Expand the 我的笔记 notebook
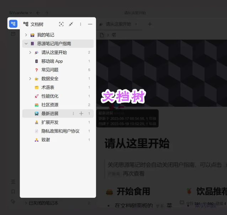Image resolution: width=227 pixels, height=215 pixels. pos(26,35)
